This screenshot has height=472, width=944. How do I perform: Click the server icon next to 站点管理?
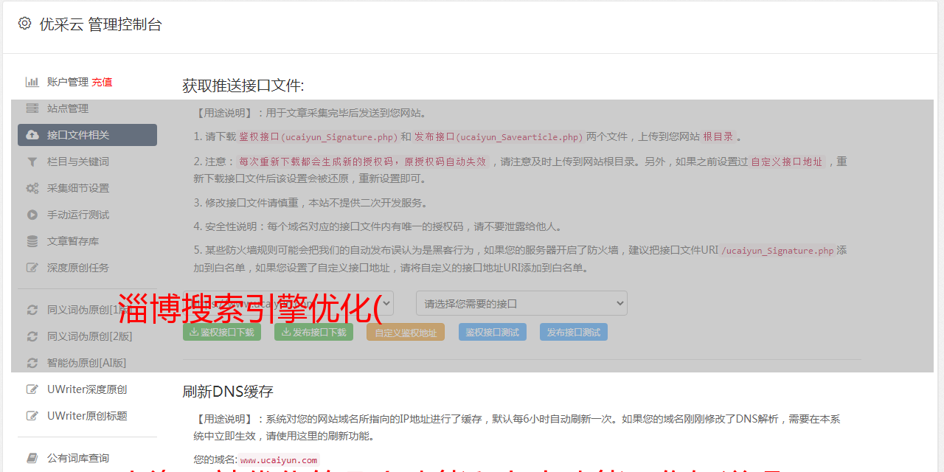[x=32, y=108]
